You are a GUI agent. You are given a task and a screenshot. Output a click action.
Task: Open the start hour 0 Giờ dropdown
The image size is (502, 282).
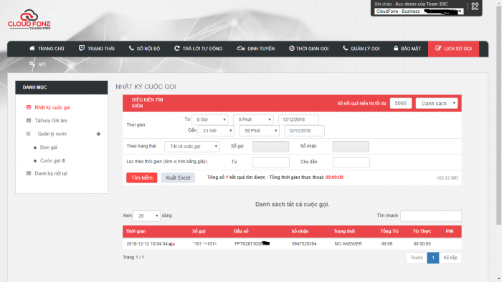pos(210,120)
